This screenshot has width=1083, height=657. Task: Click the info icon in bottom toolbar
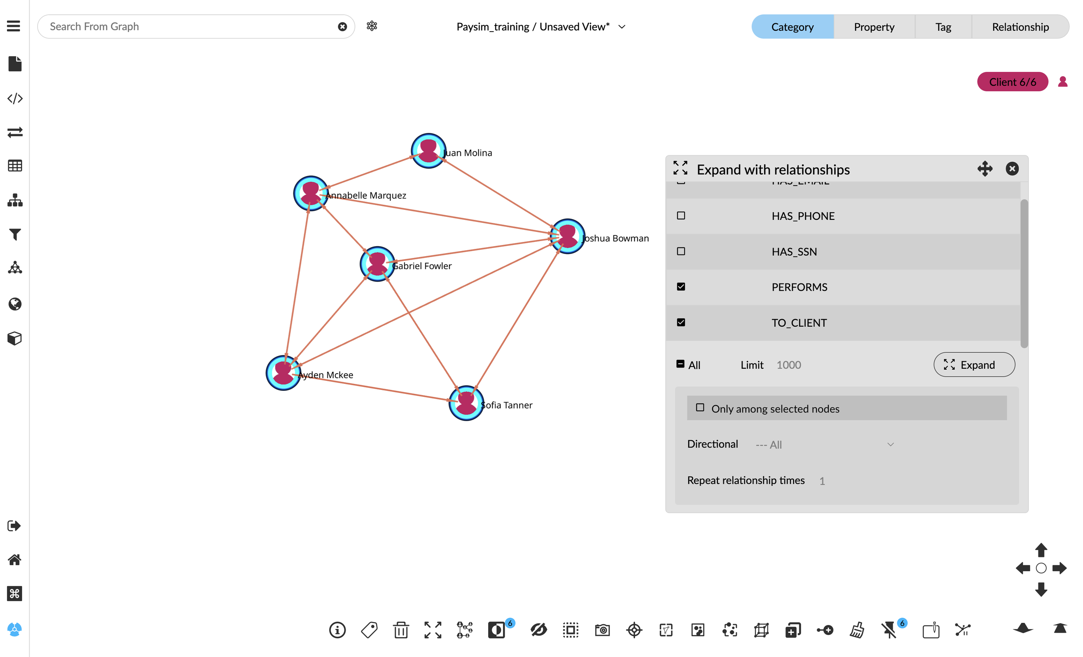(x=337, y=630)
